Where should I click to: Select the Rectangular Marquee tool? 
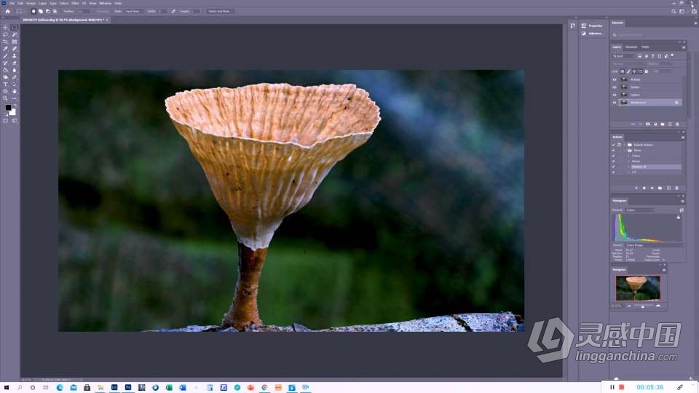tap(14, 28)
